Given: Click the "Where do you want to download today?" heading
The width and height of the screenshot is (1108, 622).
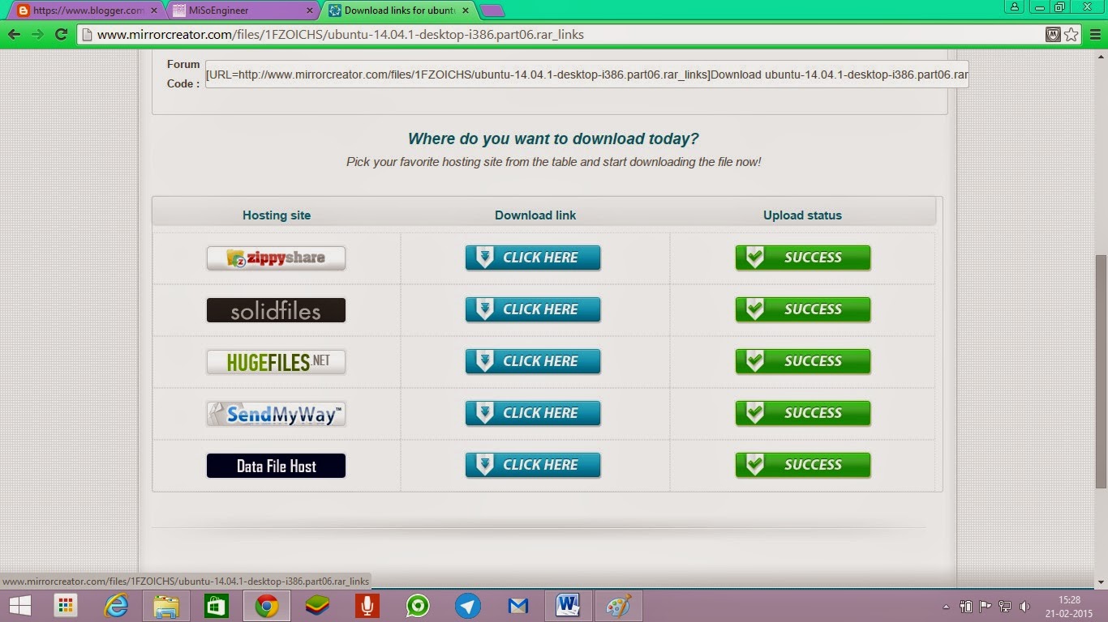Looking at the screenshot, I should point(553,139).
